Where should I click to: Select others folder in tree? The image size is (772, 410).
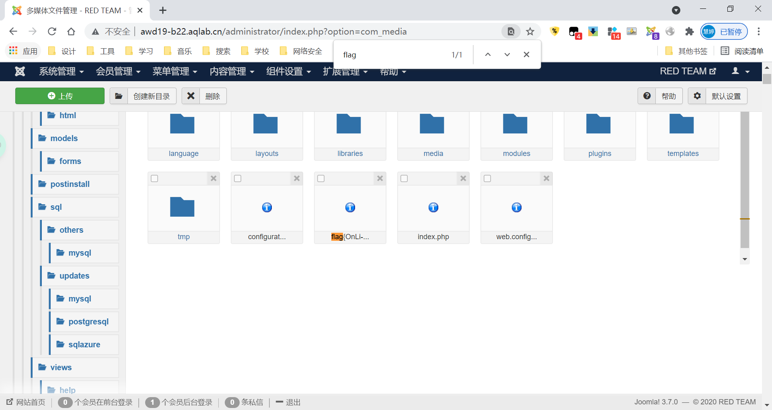pyautogui.click(x=80, y=230)
